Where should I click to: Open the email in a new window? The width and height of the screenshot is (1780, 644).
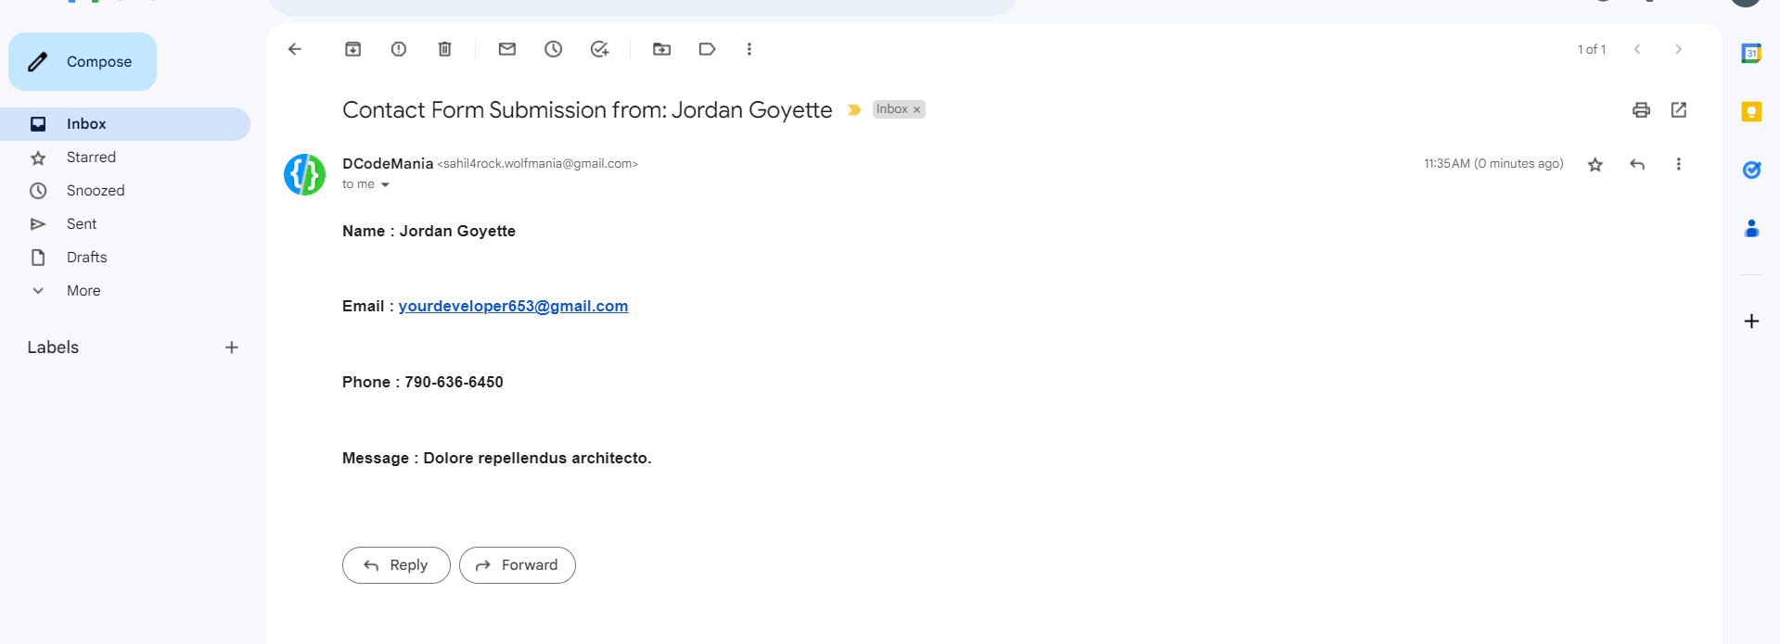click(1678, 110)
